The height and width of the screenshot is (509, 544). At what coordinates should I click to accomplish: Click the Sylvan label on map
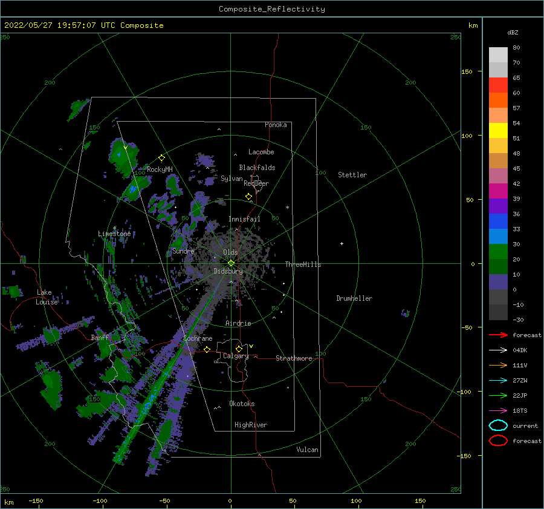pos(232,179)
